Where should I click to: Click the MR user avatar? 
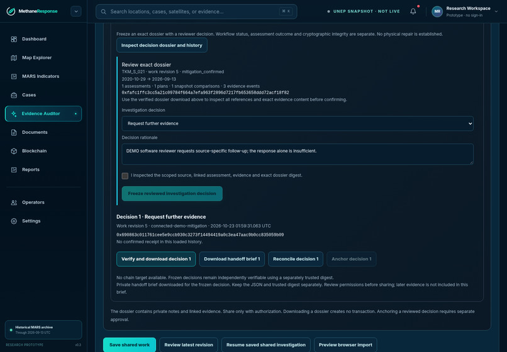(x=437, y=11)
